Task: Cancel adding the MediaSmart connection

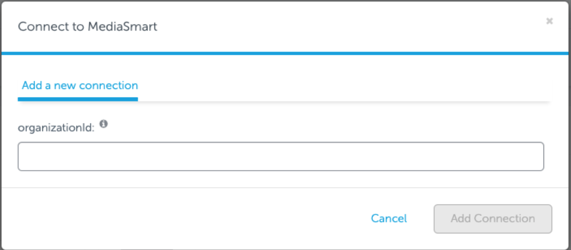Action: 389,219
